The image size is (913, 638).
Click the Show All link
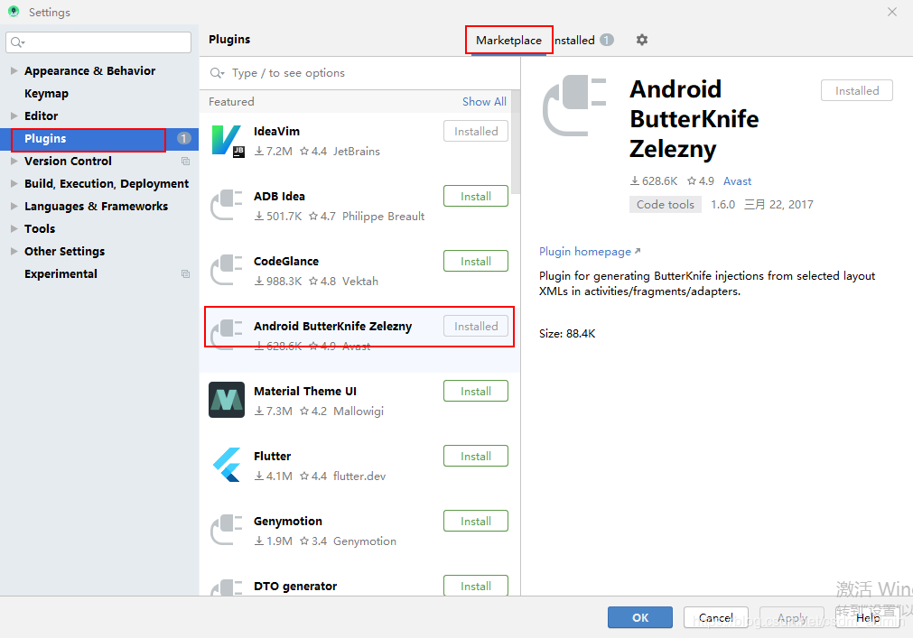(484, 101)
